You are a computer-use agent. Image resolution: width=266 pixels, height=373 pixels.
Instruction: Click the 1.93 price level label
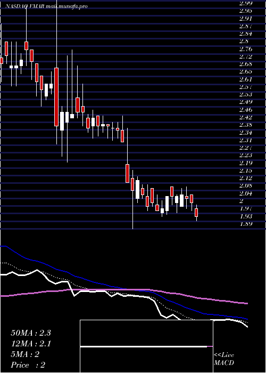245,216
